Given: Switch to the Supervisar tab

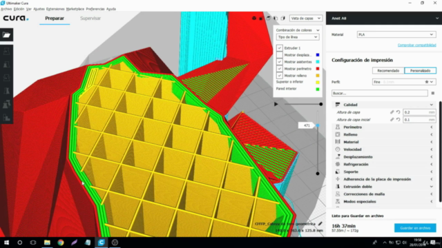Looking at the screenshot, I should (x=90, y=19).
